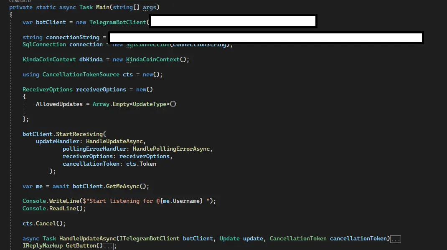
Task: Click the Array class name
Action: [x=101, y=104]
